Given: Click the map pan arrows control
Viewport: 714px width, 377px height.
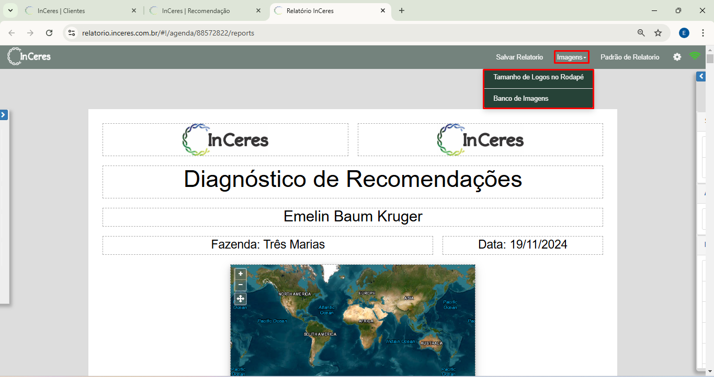Looking at the screenshot, I should coord(240,299).
